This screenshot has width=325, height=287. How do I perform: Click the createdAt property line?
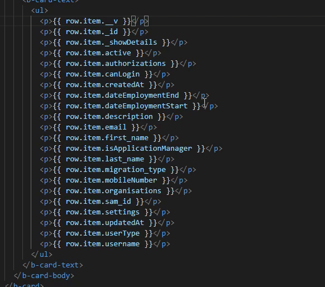tap(107, 84)
